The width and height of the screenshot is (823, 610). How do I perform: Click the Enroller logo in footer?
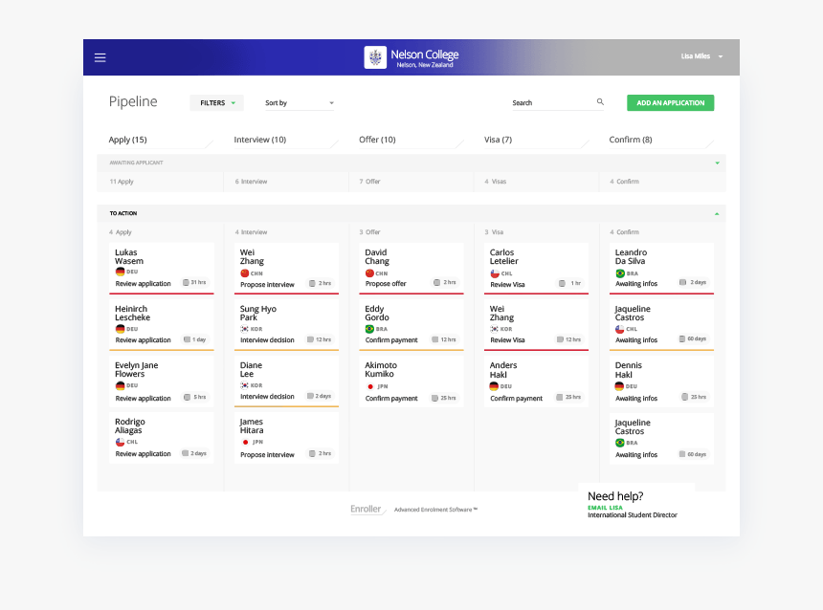pos(367,510)
